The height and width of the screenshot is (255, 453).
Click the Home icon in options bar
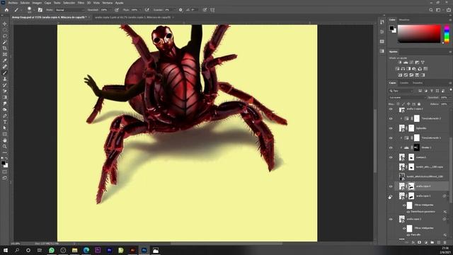6,10
